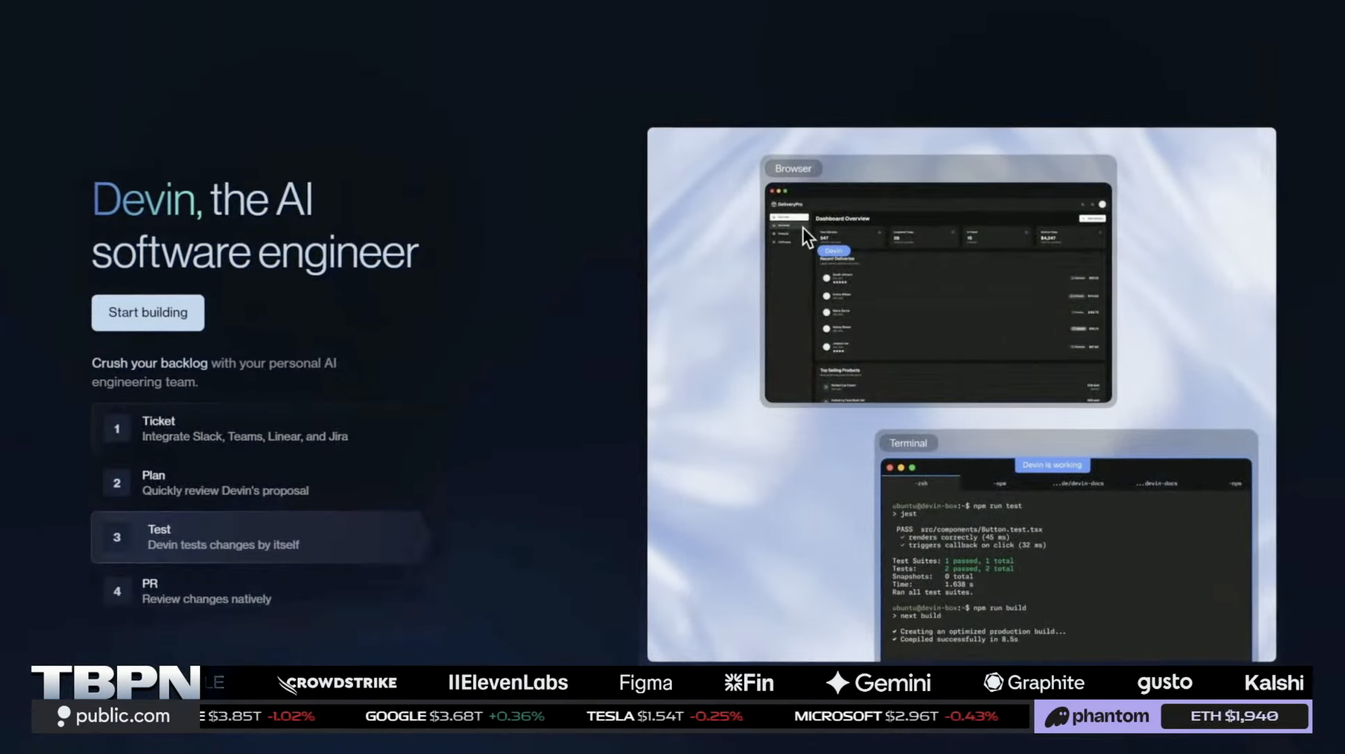Click the GOOGLE $3.68T ticker entry

(x=455, y=716)
